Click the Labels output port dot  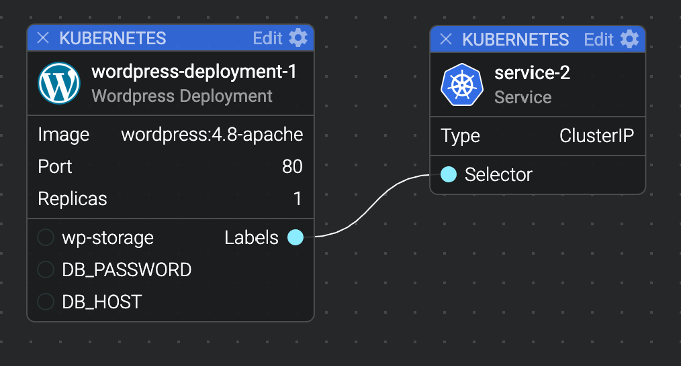click(x=296, y=237)
